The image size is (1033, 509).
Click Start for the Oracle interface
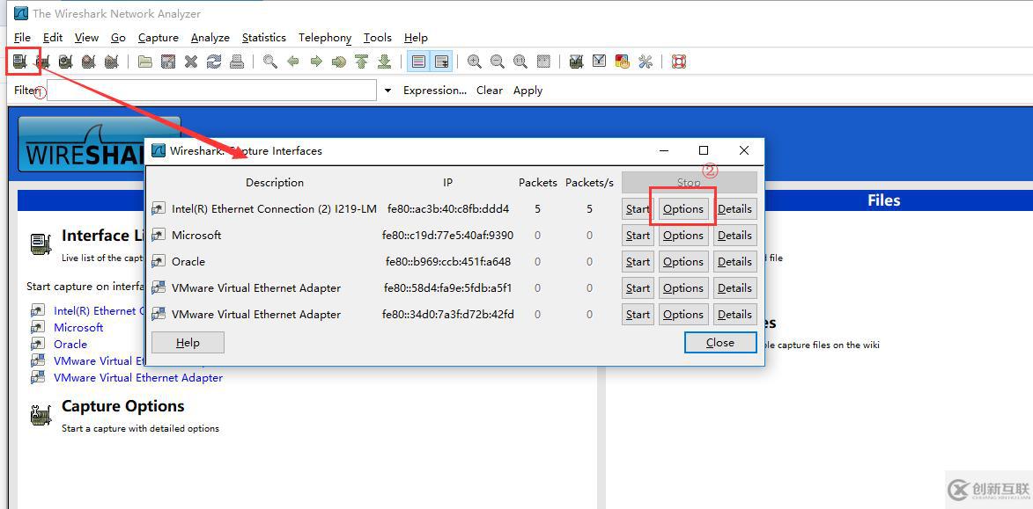tap(638, 262)
